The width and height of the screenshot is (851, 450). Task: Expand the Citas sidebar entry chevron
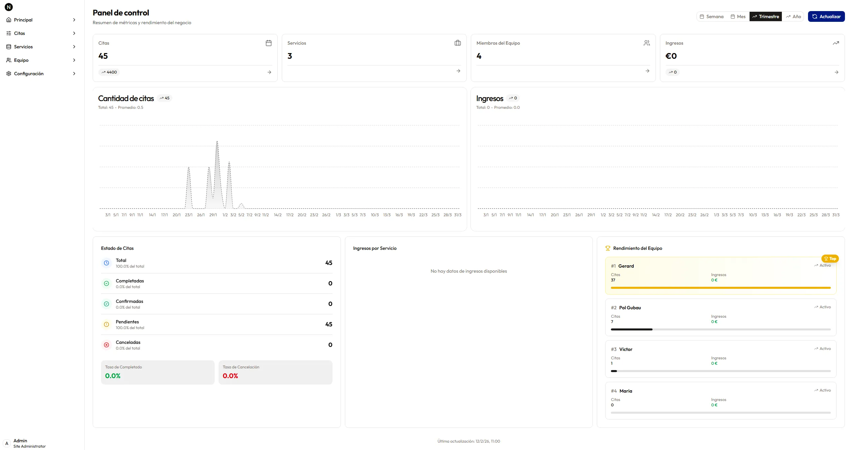[74, 33]
